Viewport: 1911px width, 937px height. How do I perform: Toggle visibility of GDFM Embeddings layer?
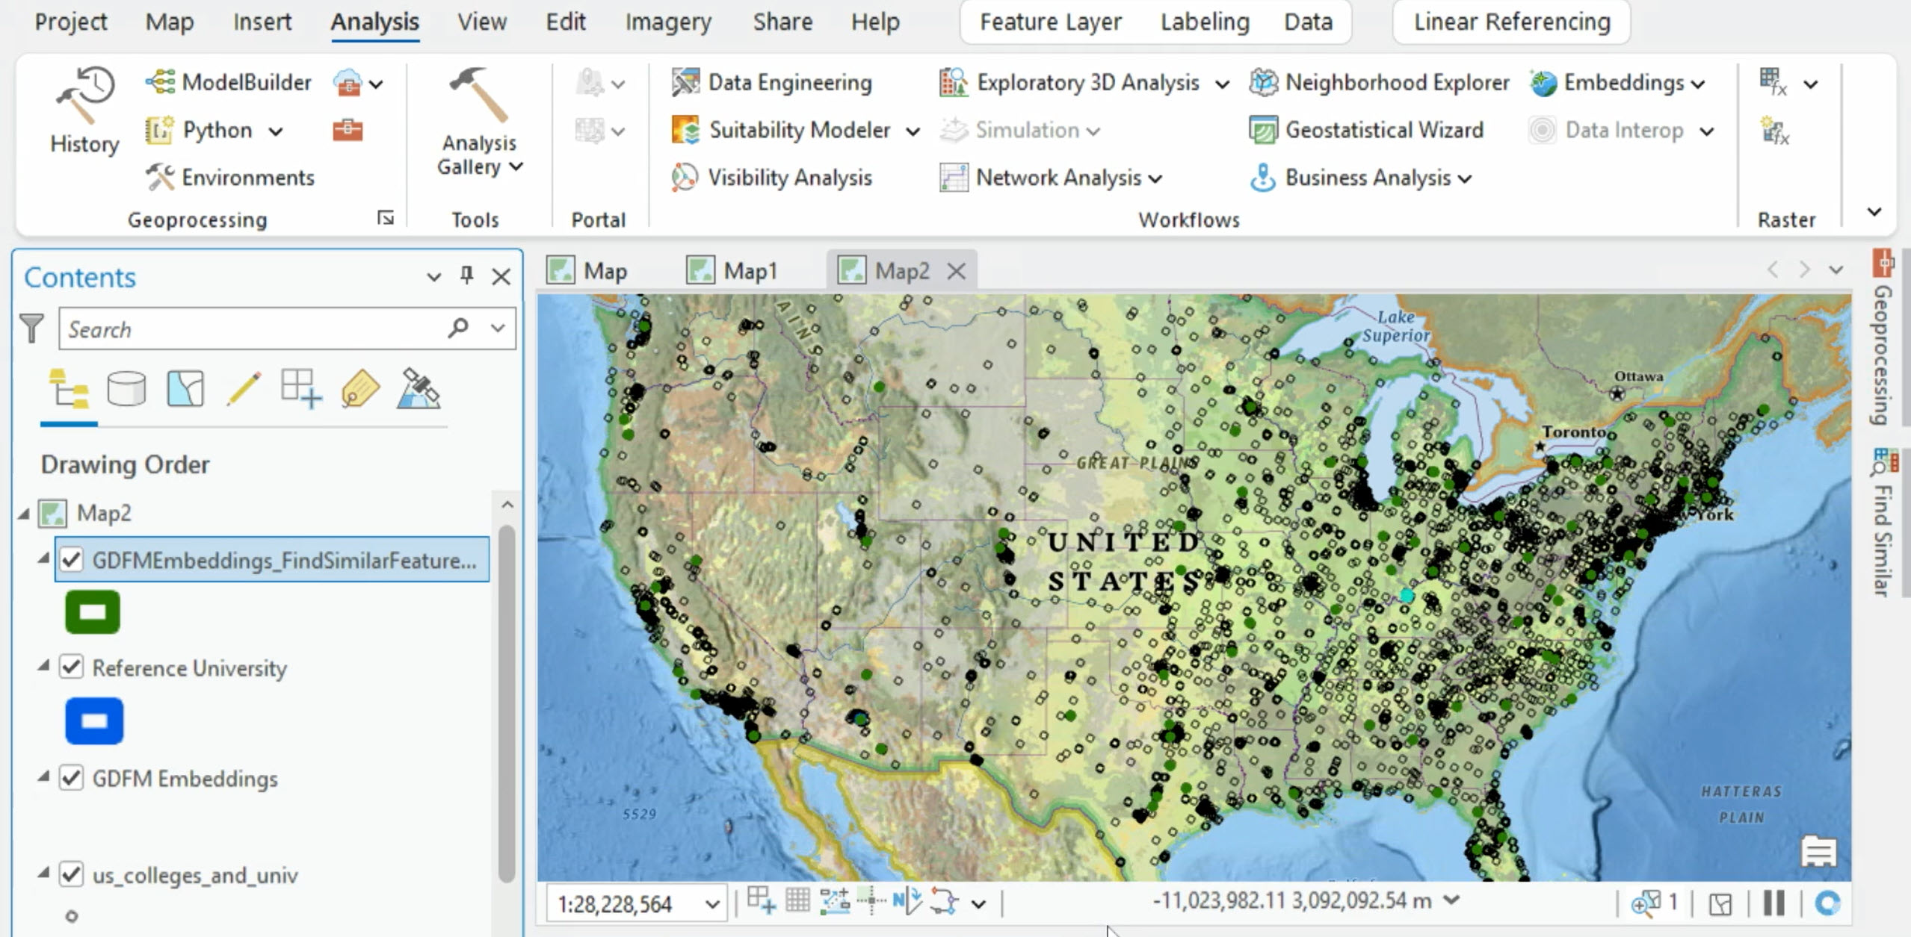(x=72, y=778)
